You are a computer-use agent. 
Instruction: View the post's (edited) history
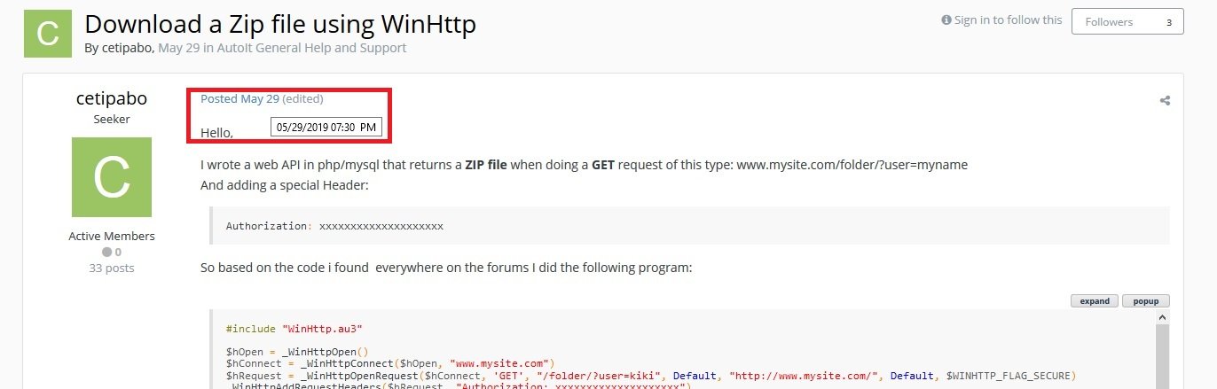coord(302,98)
